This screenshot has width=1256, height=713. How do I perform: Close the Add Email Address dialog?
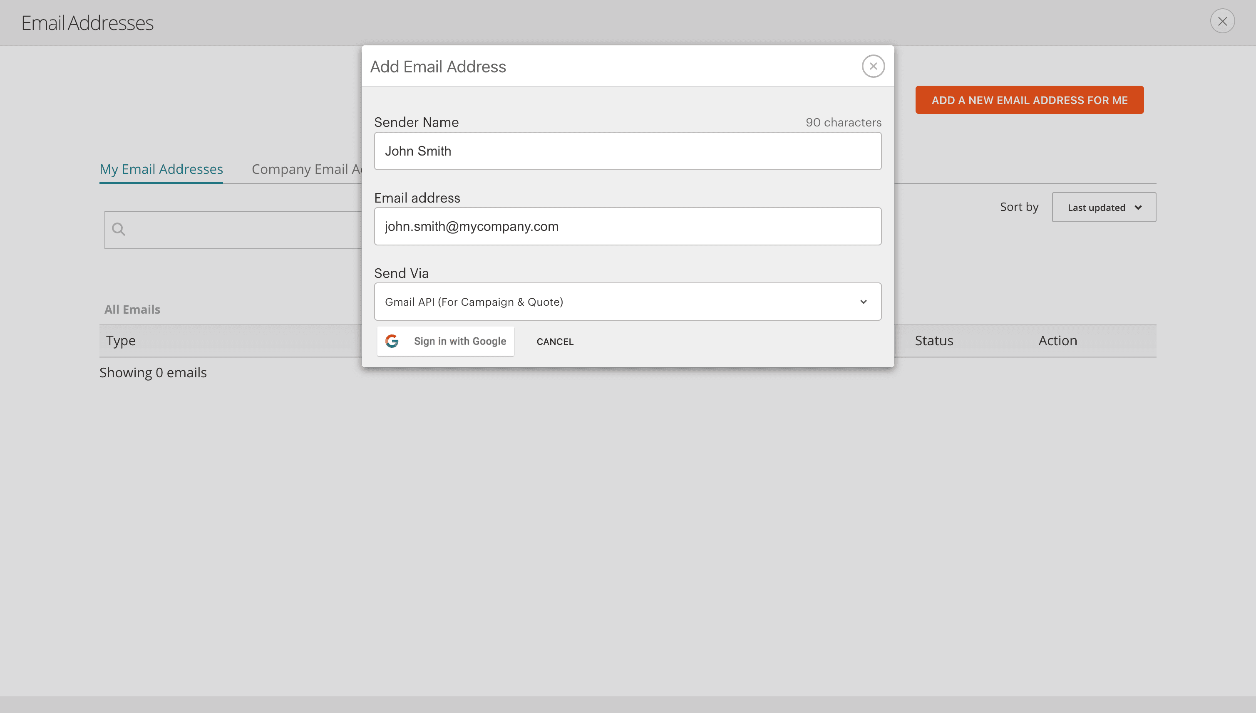[873, 66]
